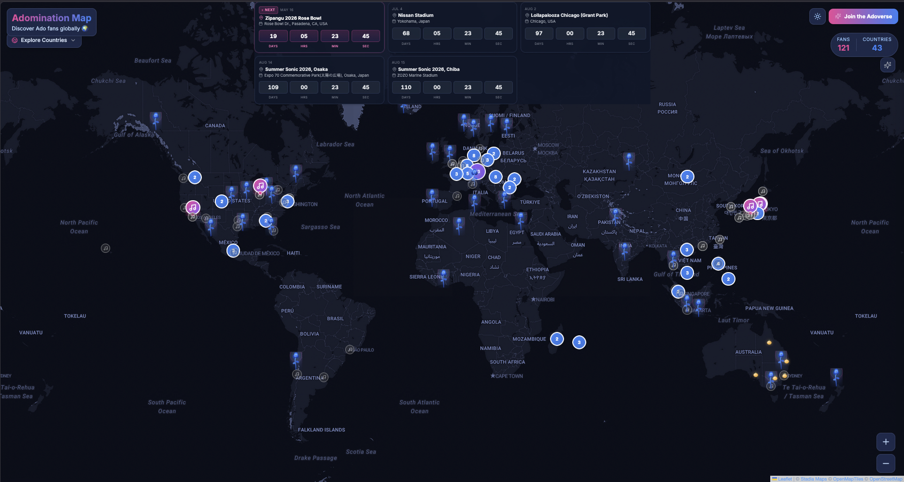The image size is (904, 482).
Task: Open cluster 2 in the Pacific Northwest
Action: point(195,178)
